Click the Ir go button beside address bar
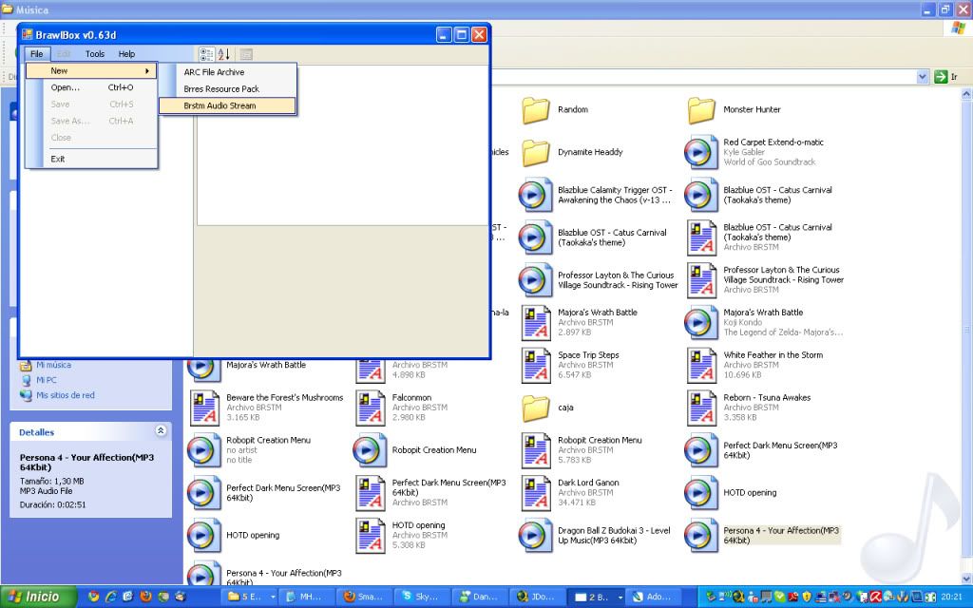 (x=945, y=76)
